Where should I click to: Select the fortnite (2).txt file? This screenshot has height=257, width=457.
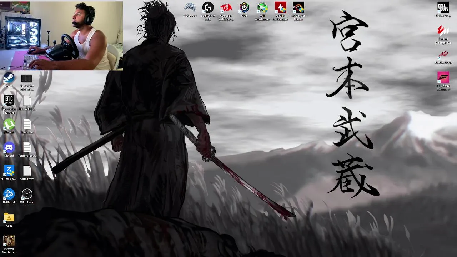click(x=27, y=150)
